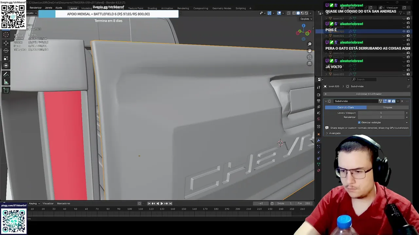Click the Renderizar levels value field
This screenshot has height=235, width=419.
[x=381, y=117]
